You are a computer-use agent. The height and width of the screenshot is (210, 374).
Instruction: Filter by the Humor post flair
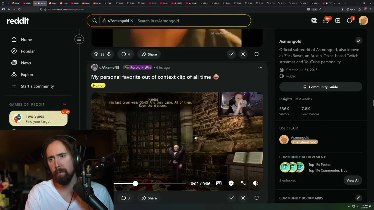[98, 85]
